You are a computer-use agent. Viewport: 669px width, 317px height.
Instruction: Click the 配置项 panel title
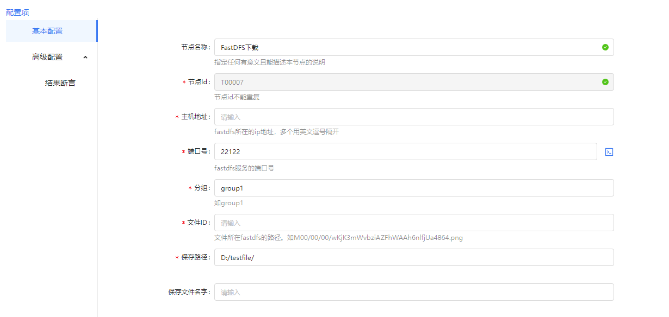point(17,12)
